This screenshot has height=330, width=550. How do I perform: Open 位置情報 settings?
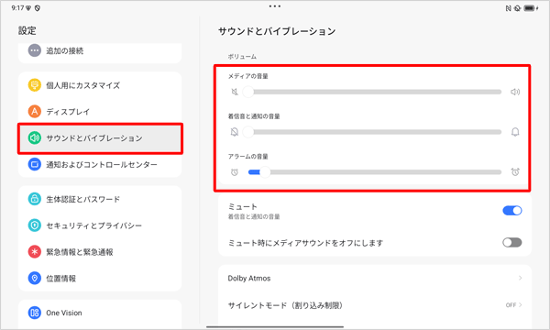(x=100, y=279)
